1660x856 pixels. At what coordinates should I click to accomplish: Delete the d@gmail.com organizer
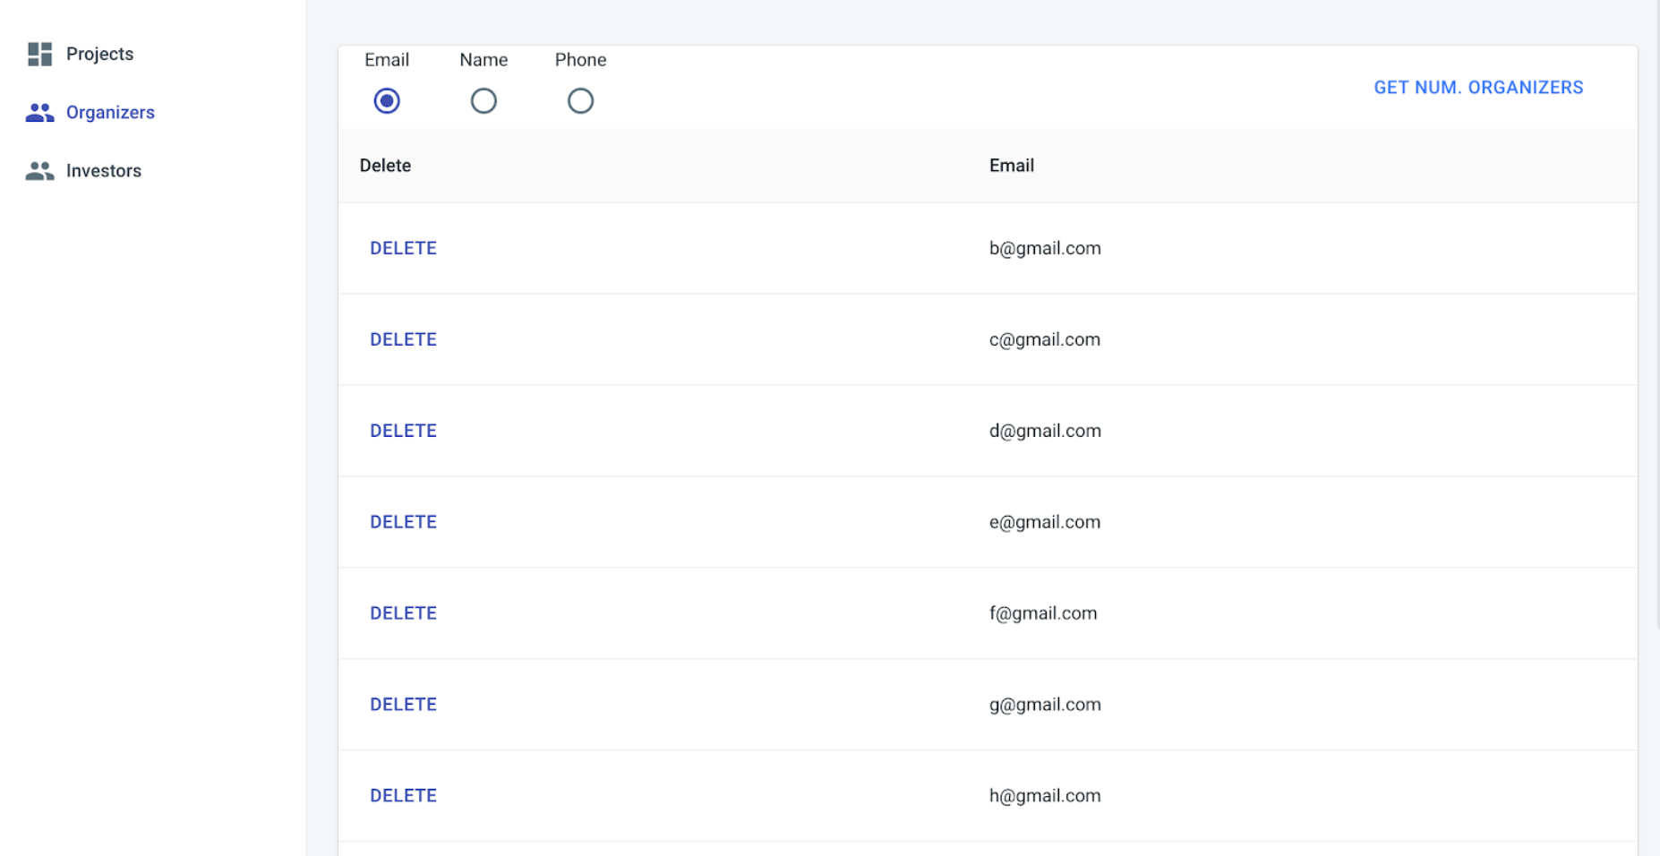click(403, 431)
